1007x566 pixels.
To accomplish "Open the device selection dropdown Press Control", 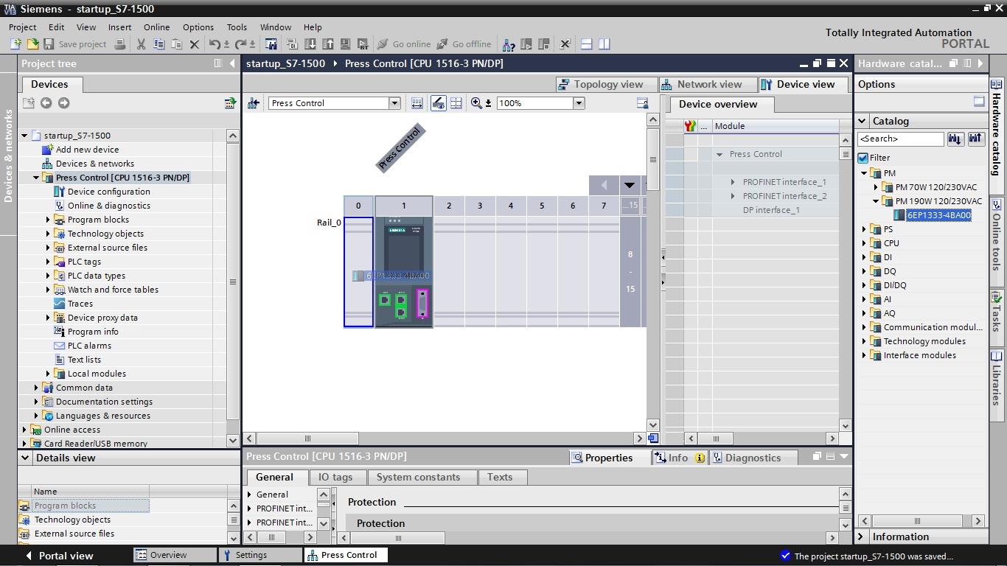I will [x=394, y=103].
